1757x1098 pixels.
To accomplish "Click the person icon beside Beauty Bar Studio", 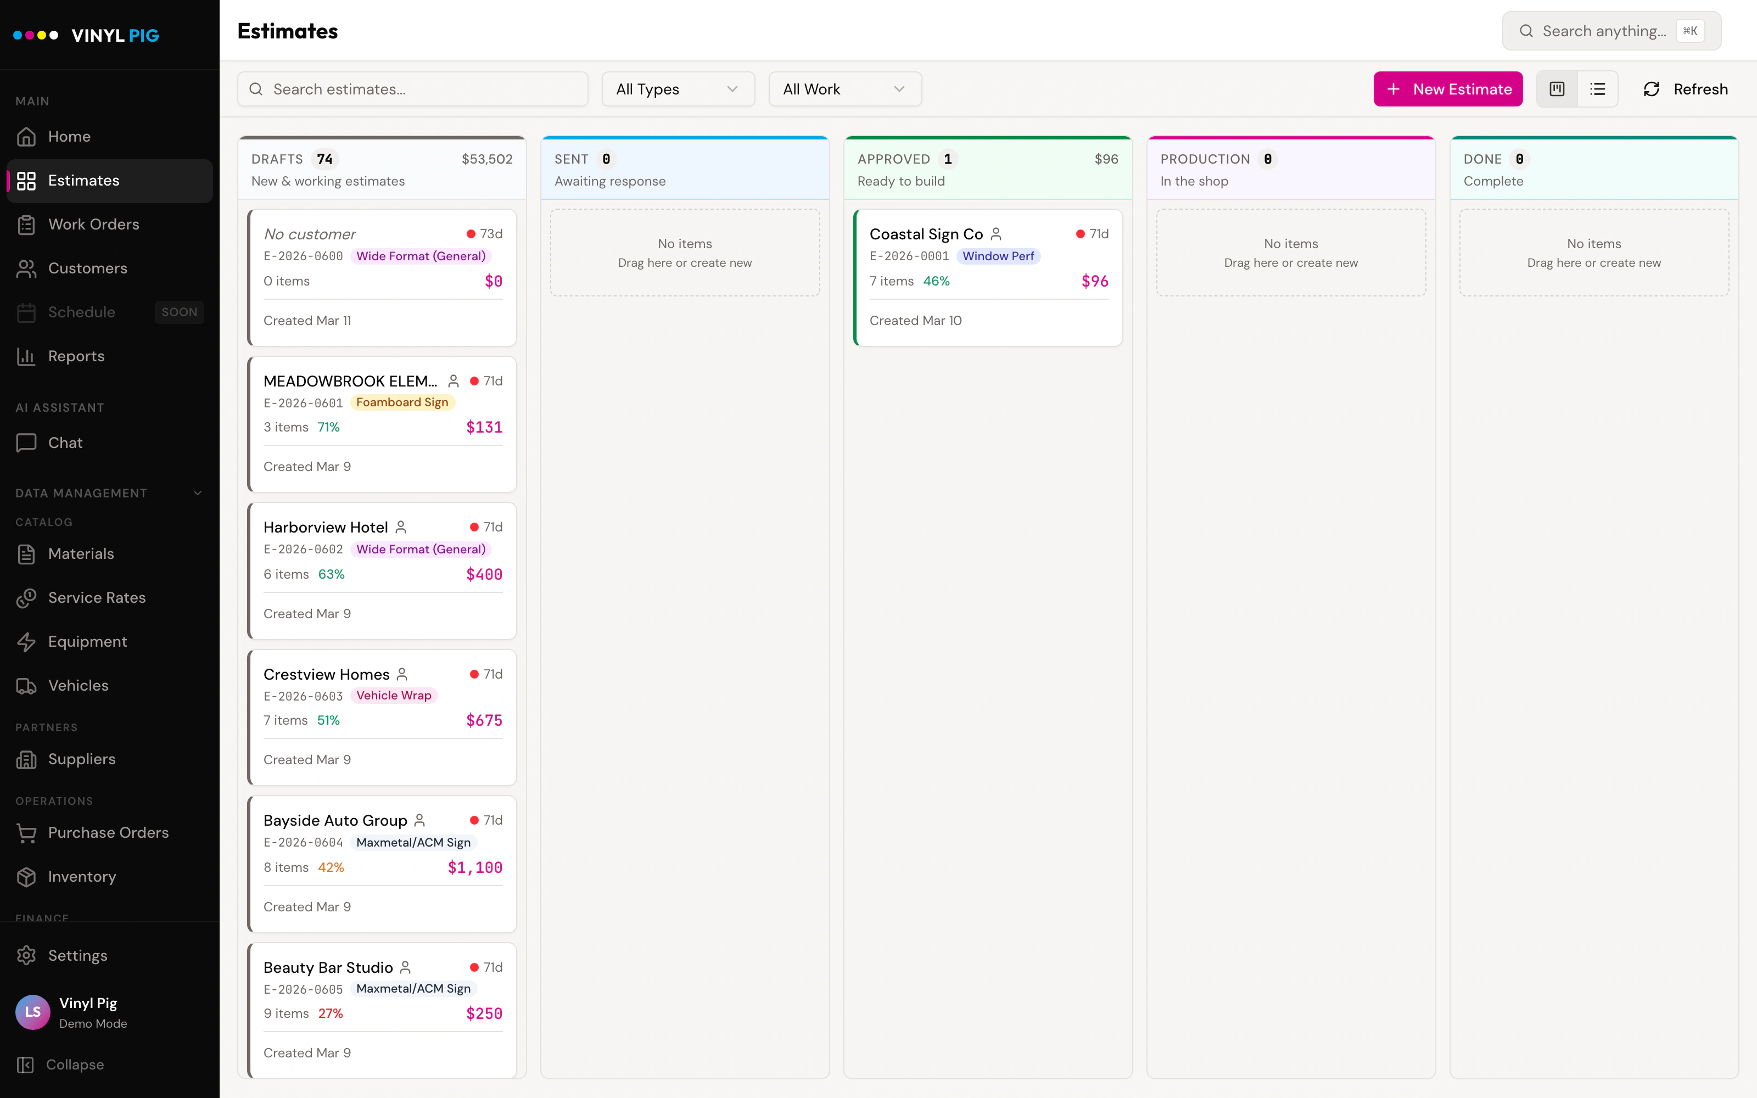I will 406,967.
